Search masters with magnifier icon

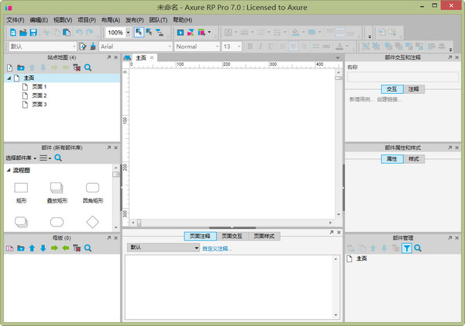[x=88, y=248]
